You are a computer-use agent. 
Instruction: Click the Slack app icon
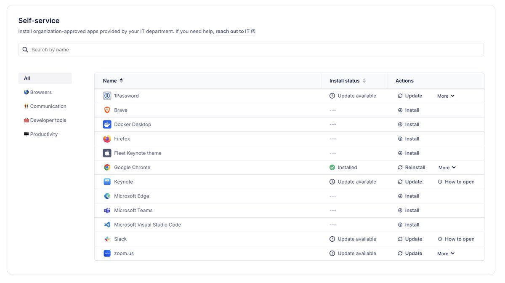coord(107,239)
